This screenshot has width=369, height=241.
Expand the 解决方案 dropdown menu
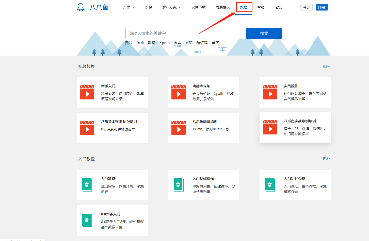(171, 7)
